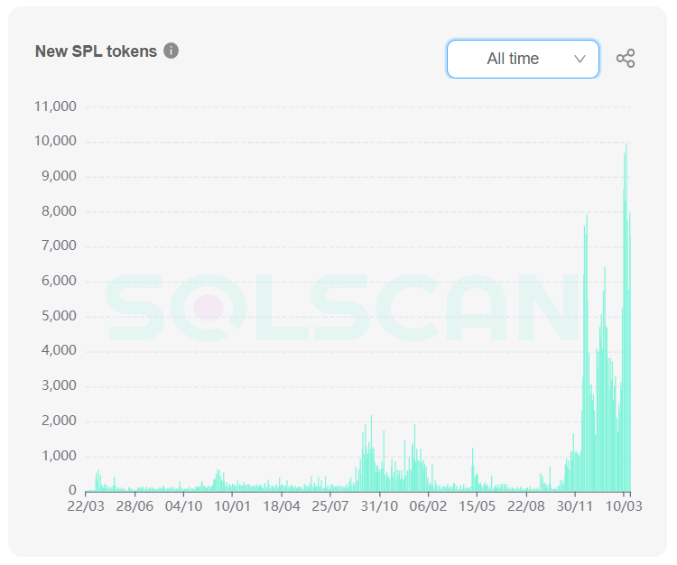
Task: Click the 31/10 x-axis date label
Action: 379,506
